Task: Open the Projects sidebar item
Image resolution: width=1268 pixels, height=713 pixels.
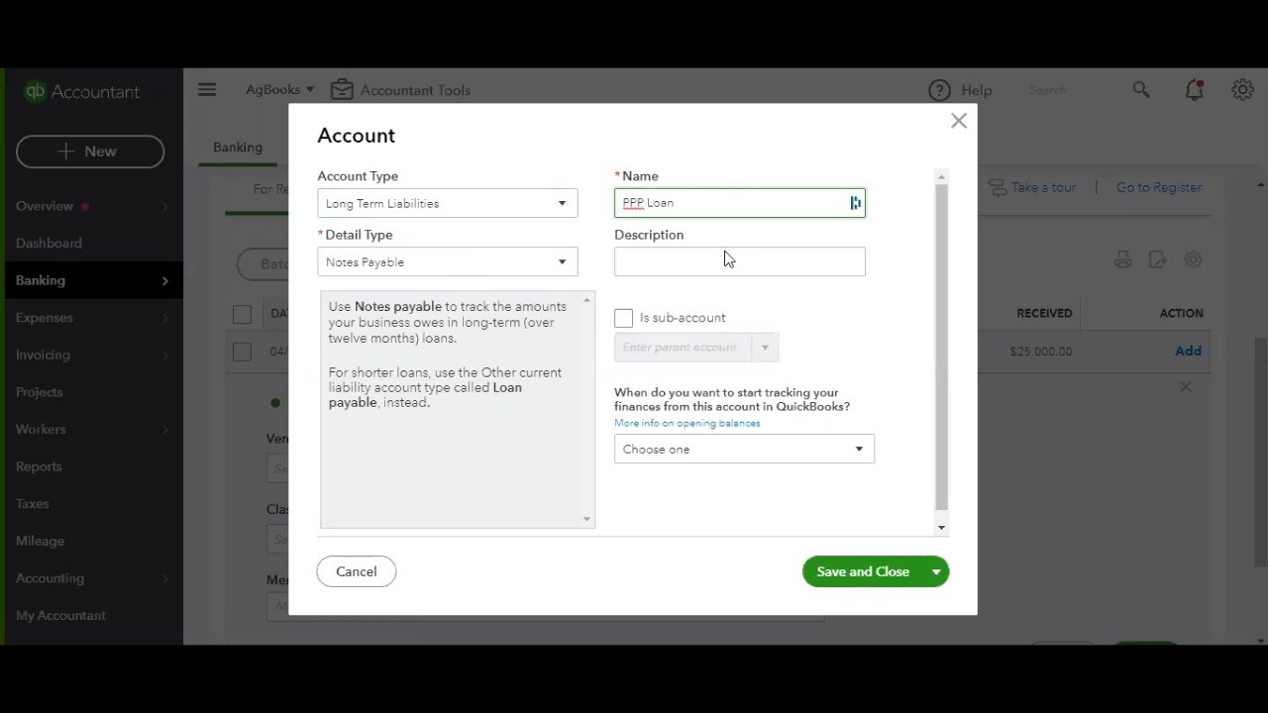Action: click(x=39, y=392)
